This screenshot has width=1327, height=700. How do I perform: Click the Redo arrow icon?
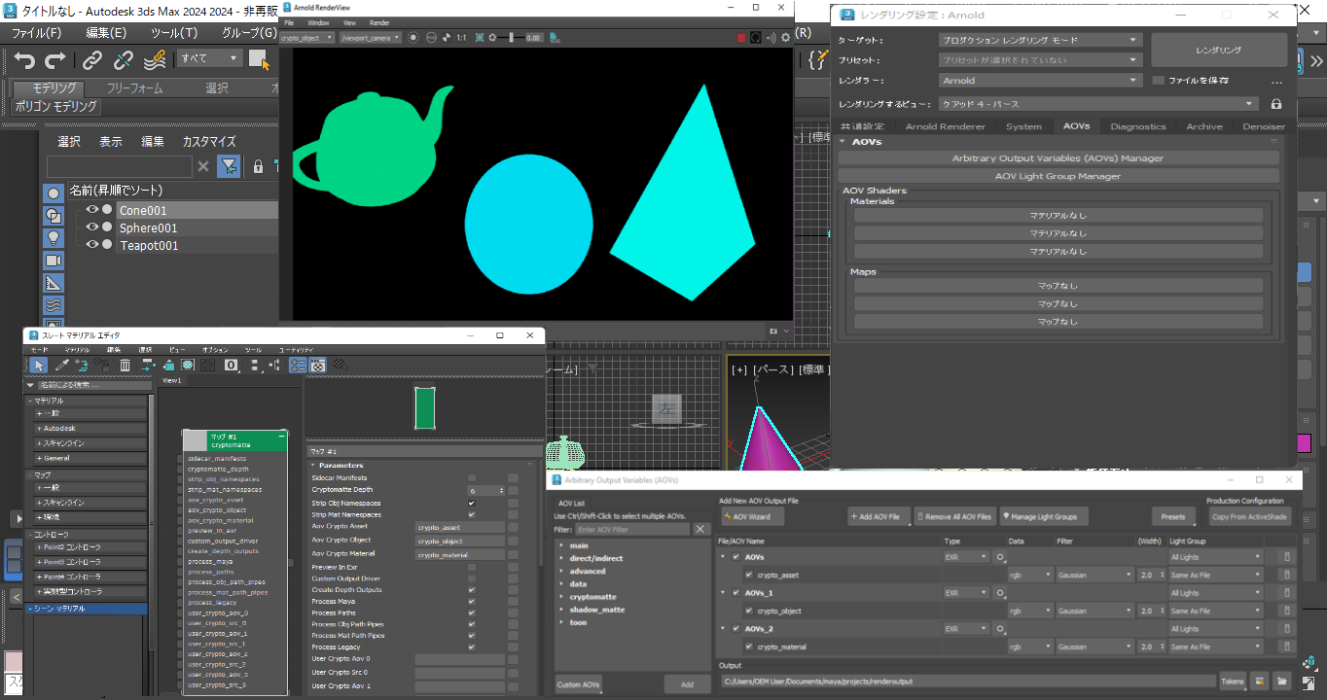pyautogui.click(x=55, y=60)
